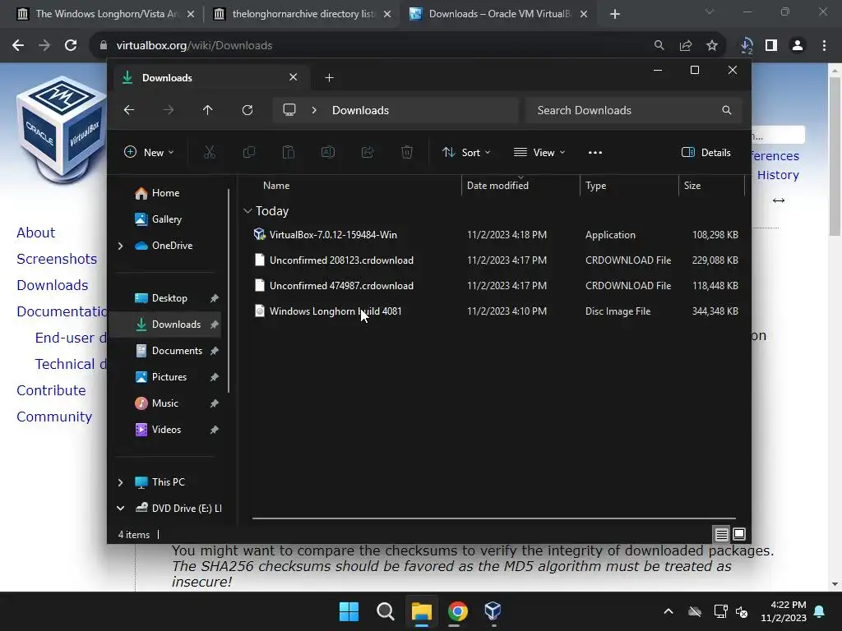Image resolution: width=842 pixels, height=631 pixels.
Task: Switch to large thumbnails view in status bar
Action: tap(739, 534)
